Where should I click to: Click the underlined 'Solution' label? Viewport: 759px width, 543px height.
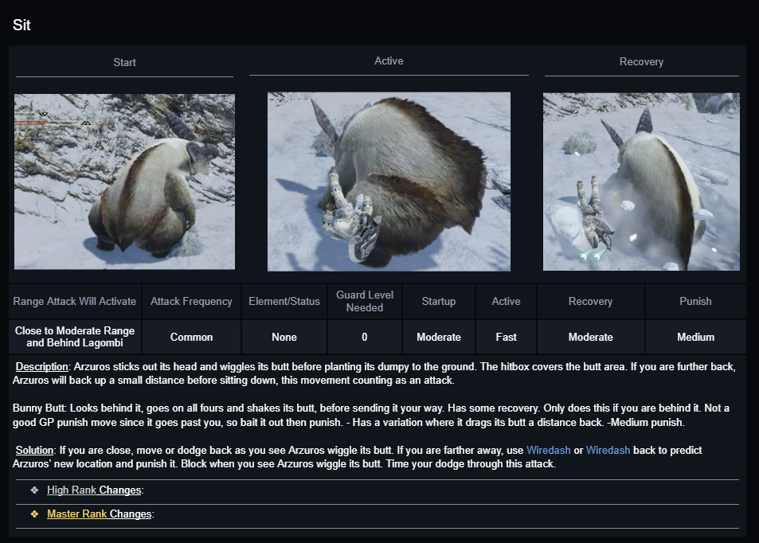[x=34, y=450]
